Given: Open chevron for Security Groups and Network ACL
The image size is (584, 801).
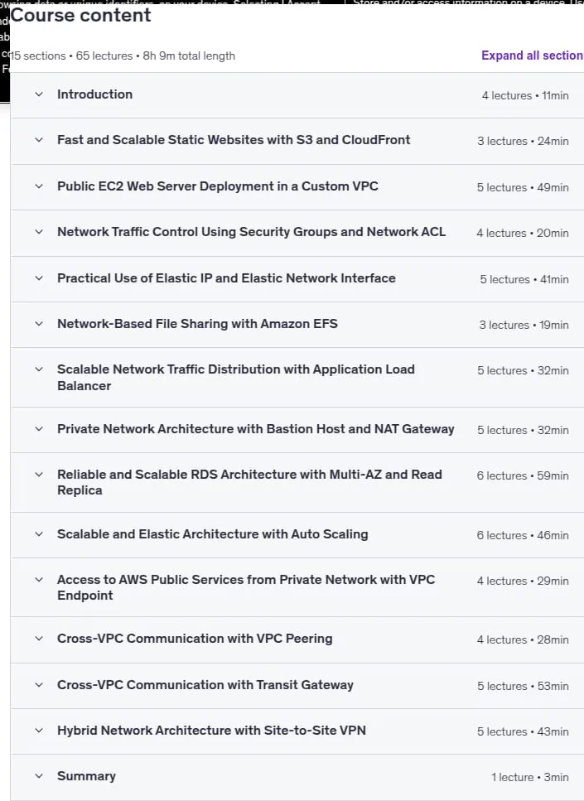Looking at the screenshot, I should [x=39, y=231].
